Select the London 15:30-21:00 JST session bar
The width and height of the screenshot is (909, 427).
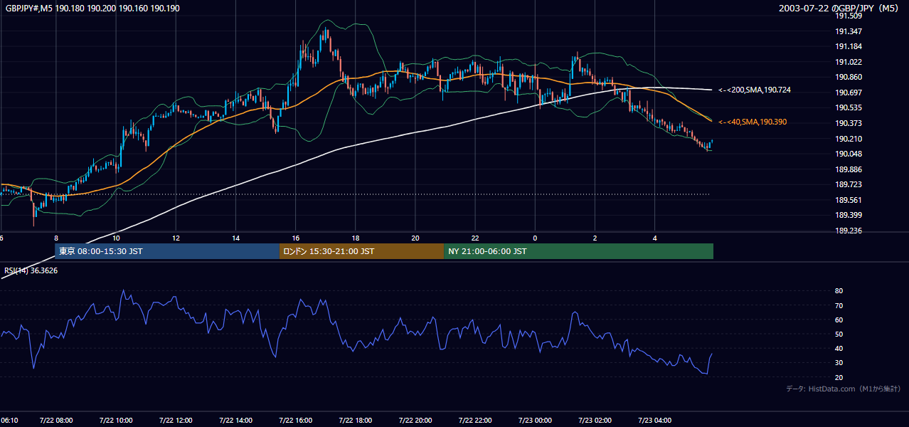[x=361, y=251]
